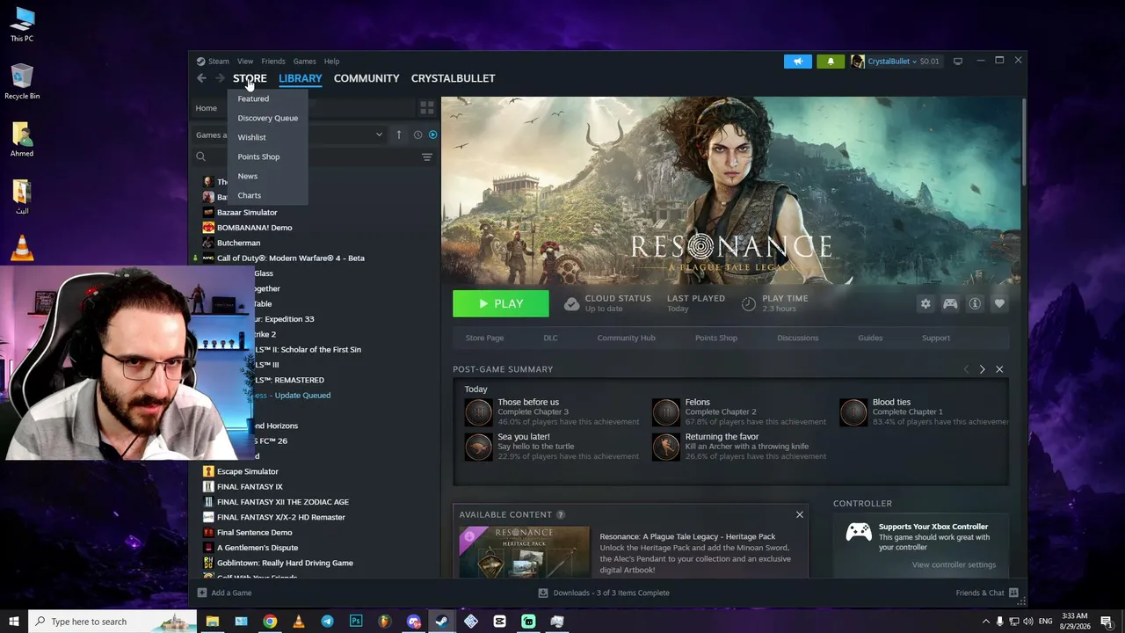Open the CRYSTALBULLET profile tab
Viewport: 1125px width, 633px height.
pos(454,78)
